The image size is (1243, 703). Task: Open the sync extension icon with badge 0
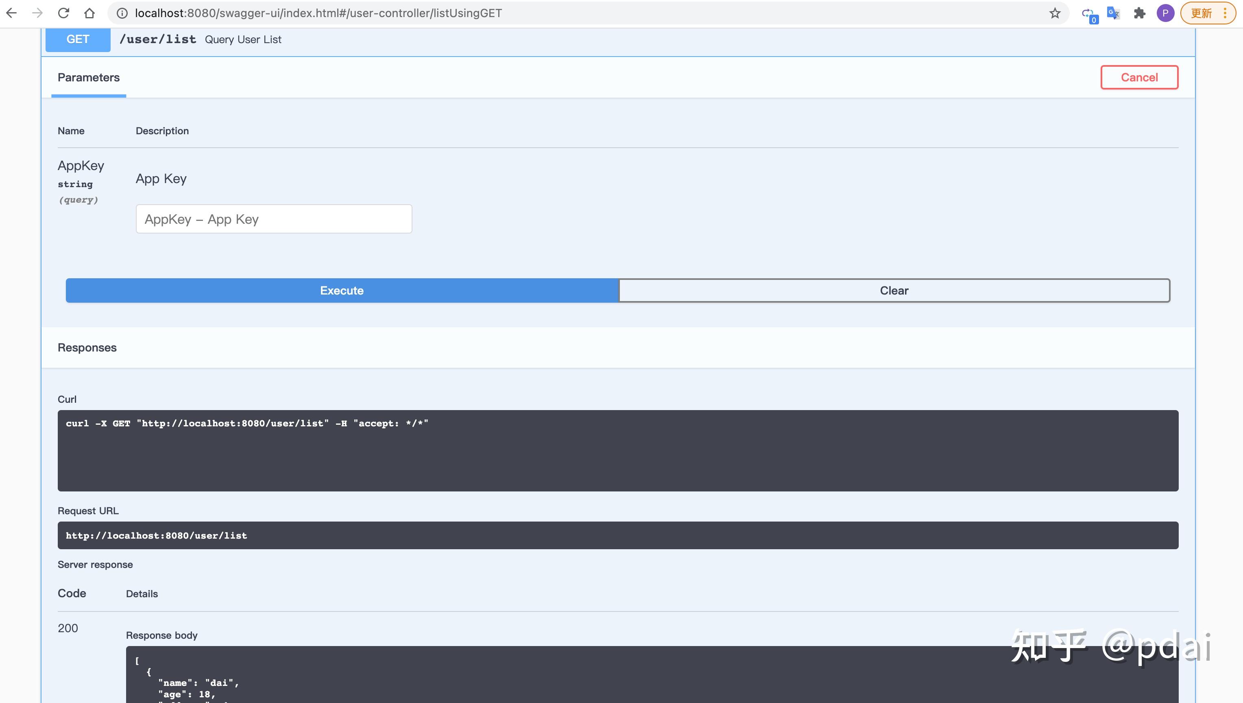click(1090, 15)
